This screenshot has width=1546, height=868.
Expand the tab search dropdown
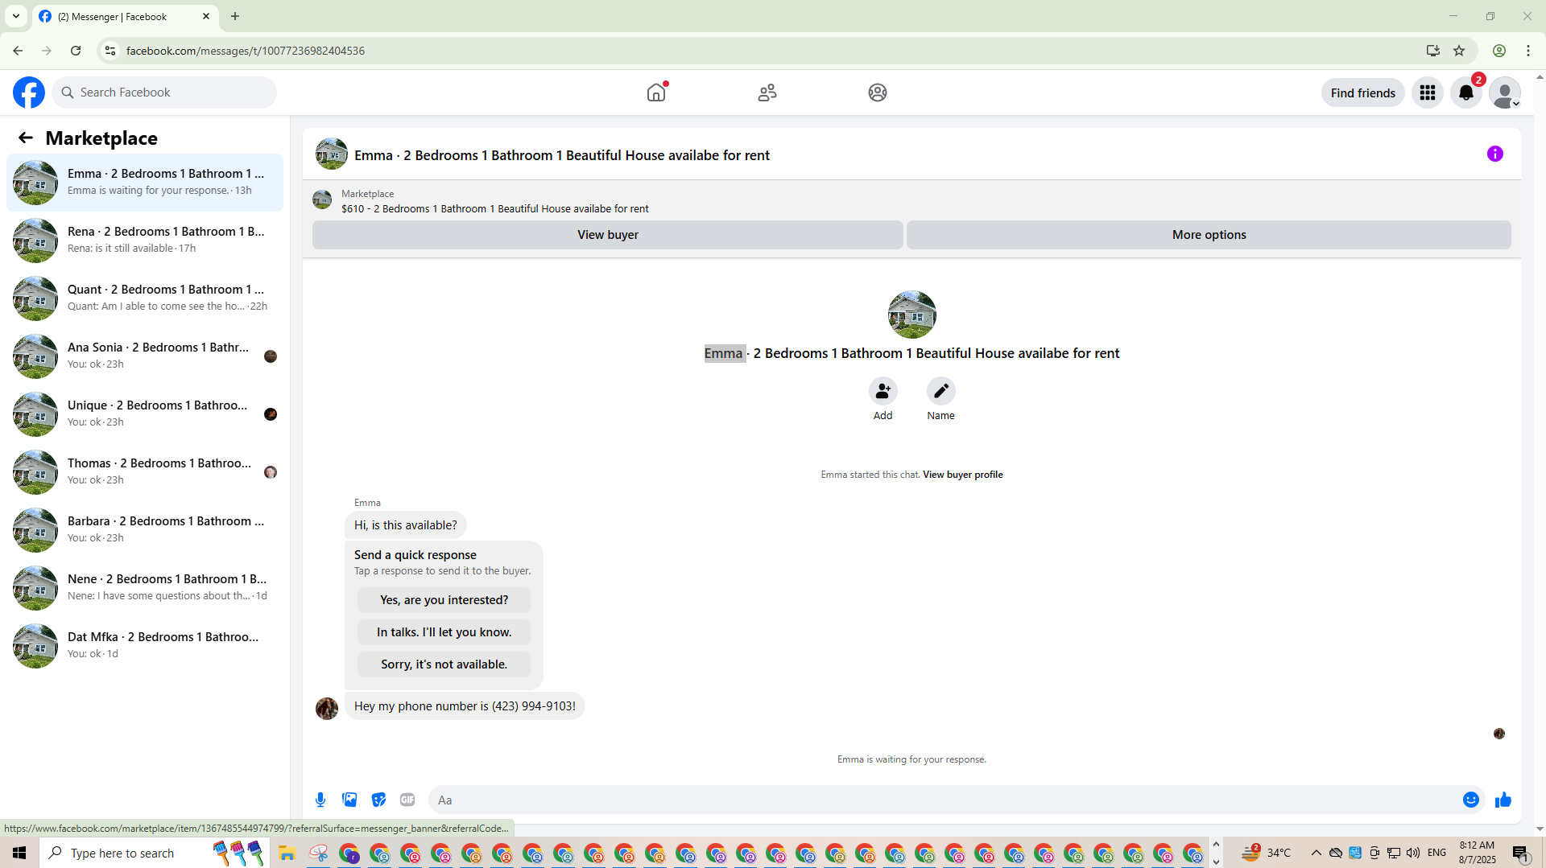point(16,16)
